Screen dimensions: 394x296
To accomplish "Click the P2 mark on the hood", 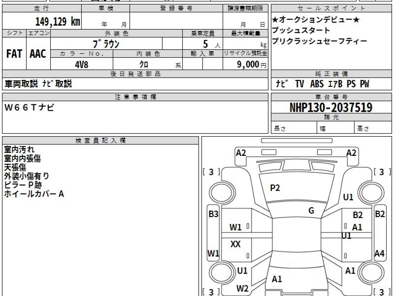I will (x=275, y=188).
